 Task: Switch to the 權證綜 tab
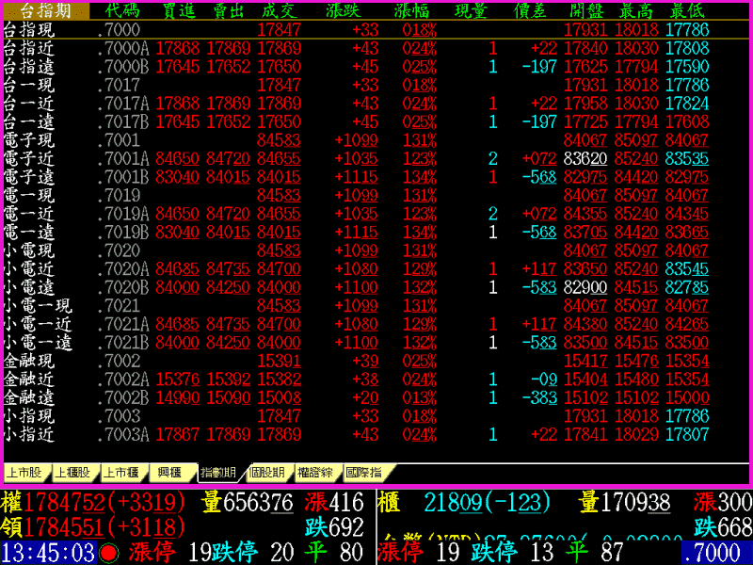coord(317,473)
